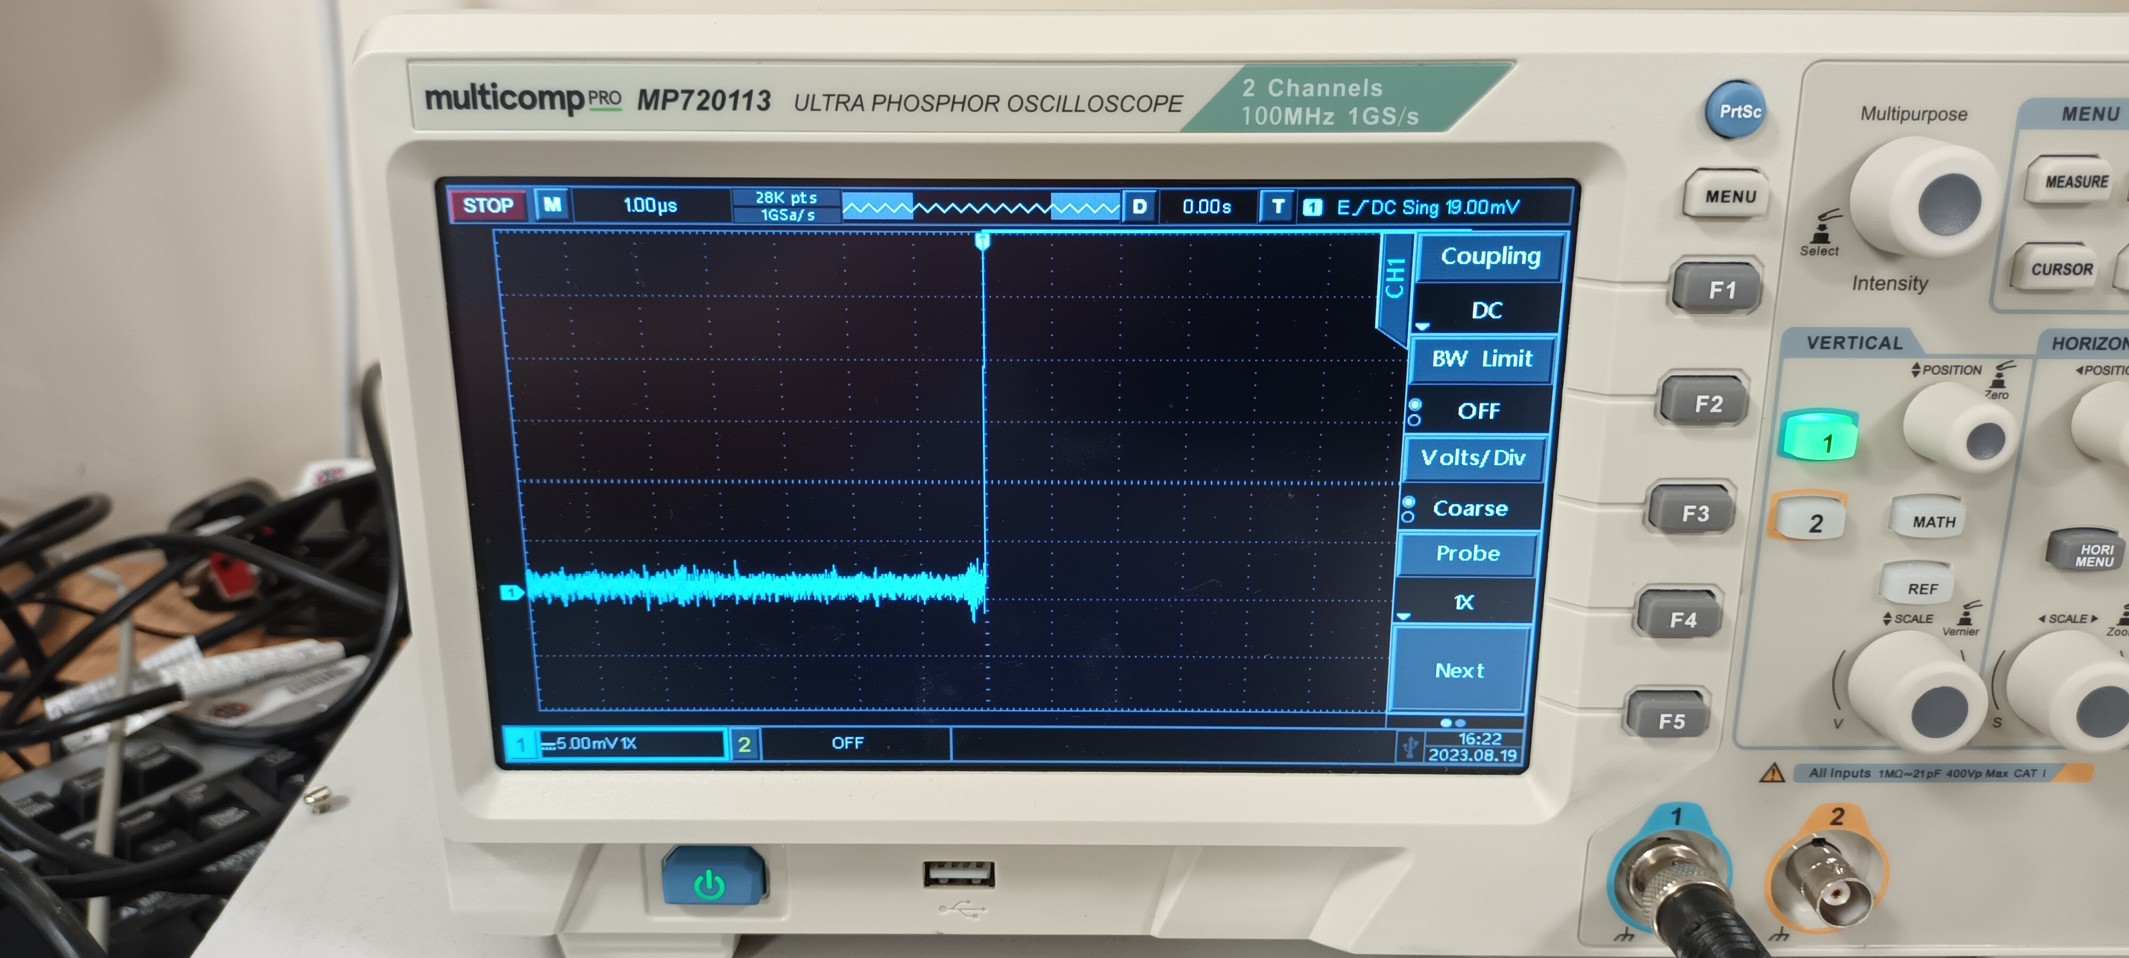
Task: Click the channel 1 ground level marker
Action: [x=511, y=593]
